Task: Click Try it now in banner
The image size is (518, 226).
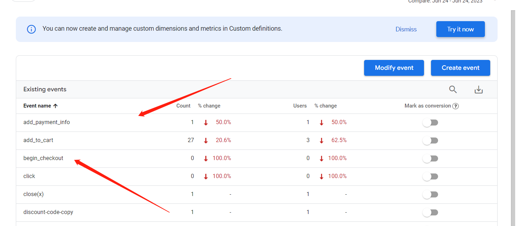Action: pyautogui.click(x=460, y=29)
